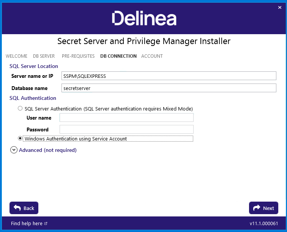Open the PRE-REQUISITES step tab
The width and height of the screenshot is (287, 232).
(x=78, y=56)
